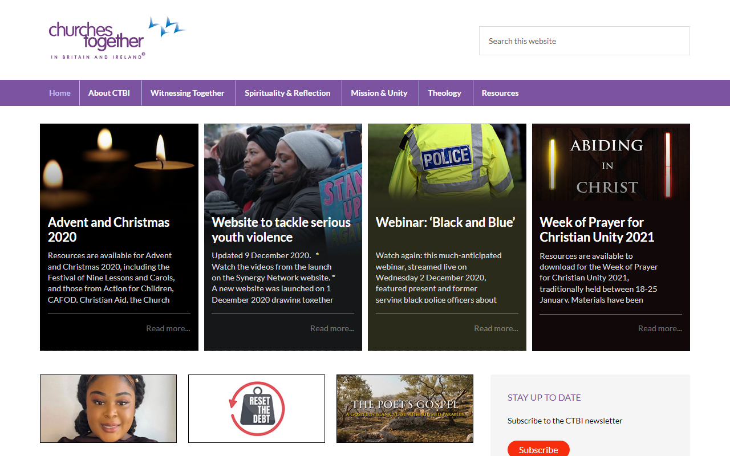The width and height of the screenshot is (730, 456).
Task: Click the red Subscribe button
Action: [538, 449]
